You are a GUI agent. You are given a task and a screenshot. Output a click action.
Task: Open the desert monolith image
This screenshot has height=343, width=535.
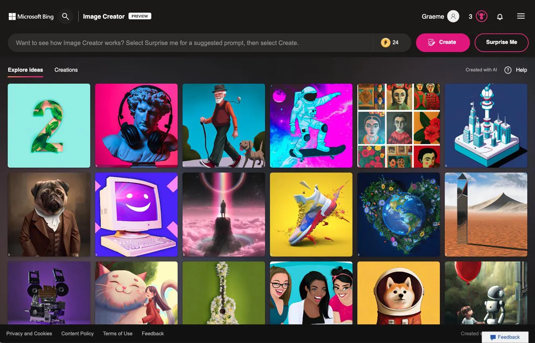tap(486, 215)
